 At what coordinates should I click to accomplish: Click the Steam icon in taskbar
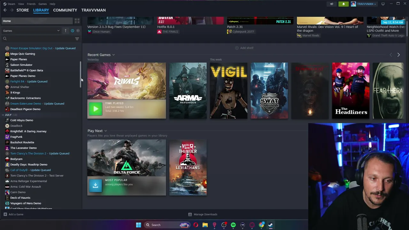[x=270, y=225]
